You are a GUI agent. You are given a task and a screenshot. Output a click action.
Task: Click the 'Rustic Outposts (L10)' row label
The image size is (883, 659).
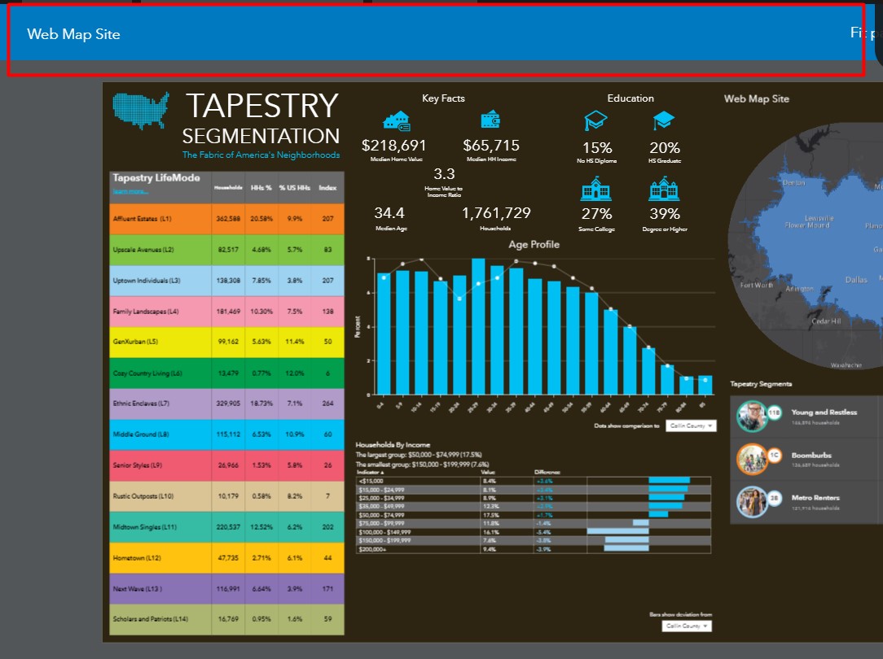point(143,496)
